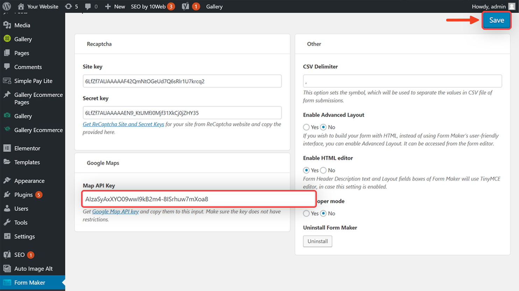
Task: Click the Other section heading
Action: 314,44
